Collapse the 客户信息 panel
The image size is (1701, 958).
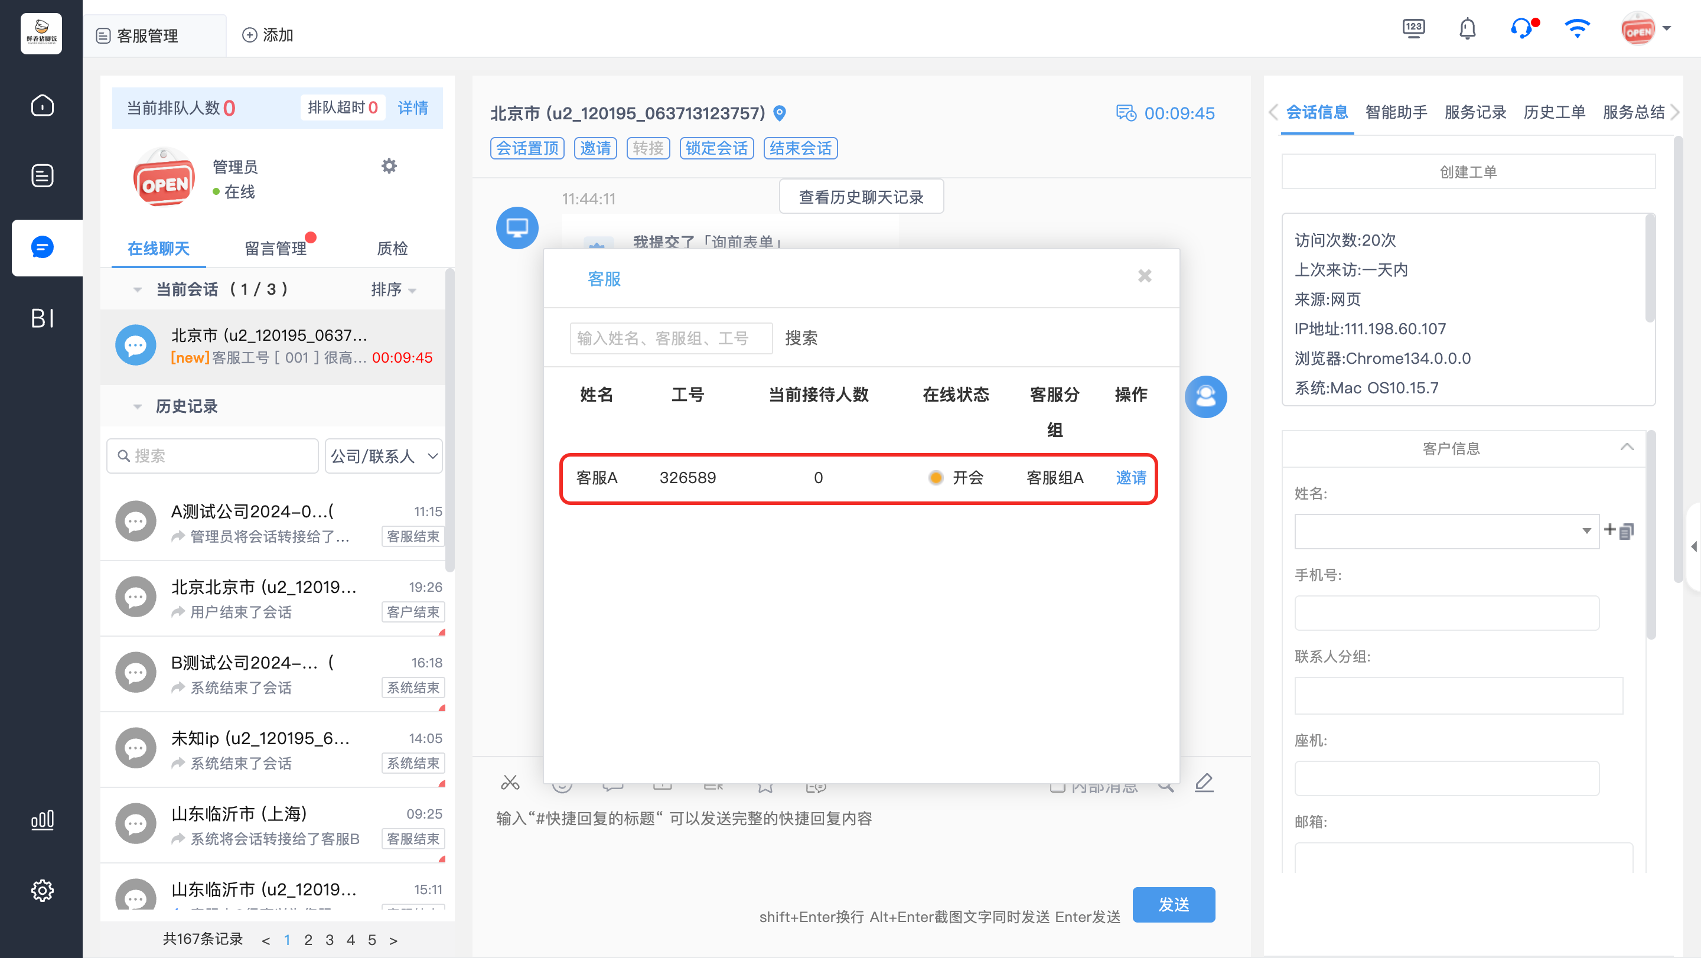1627,448
